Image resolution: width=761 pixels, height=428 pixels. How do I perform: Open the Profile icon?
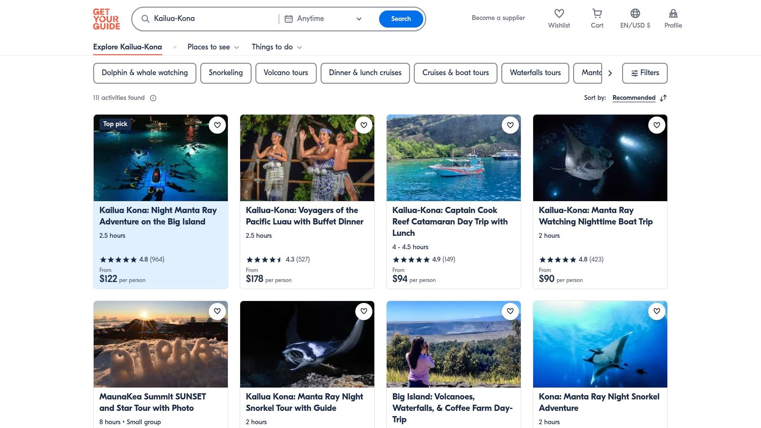(x=673, y=14)
